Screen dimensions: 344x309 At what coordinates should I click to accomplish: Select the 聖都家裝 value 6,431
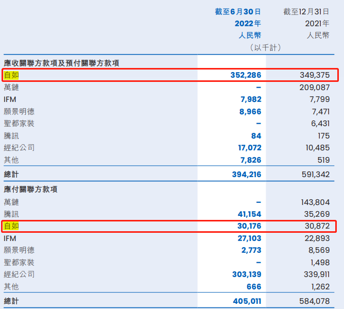(319, 124)
